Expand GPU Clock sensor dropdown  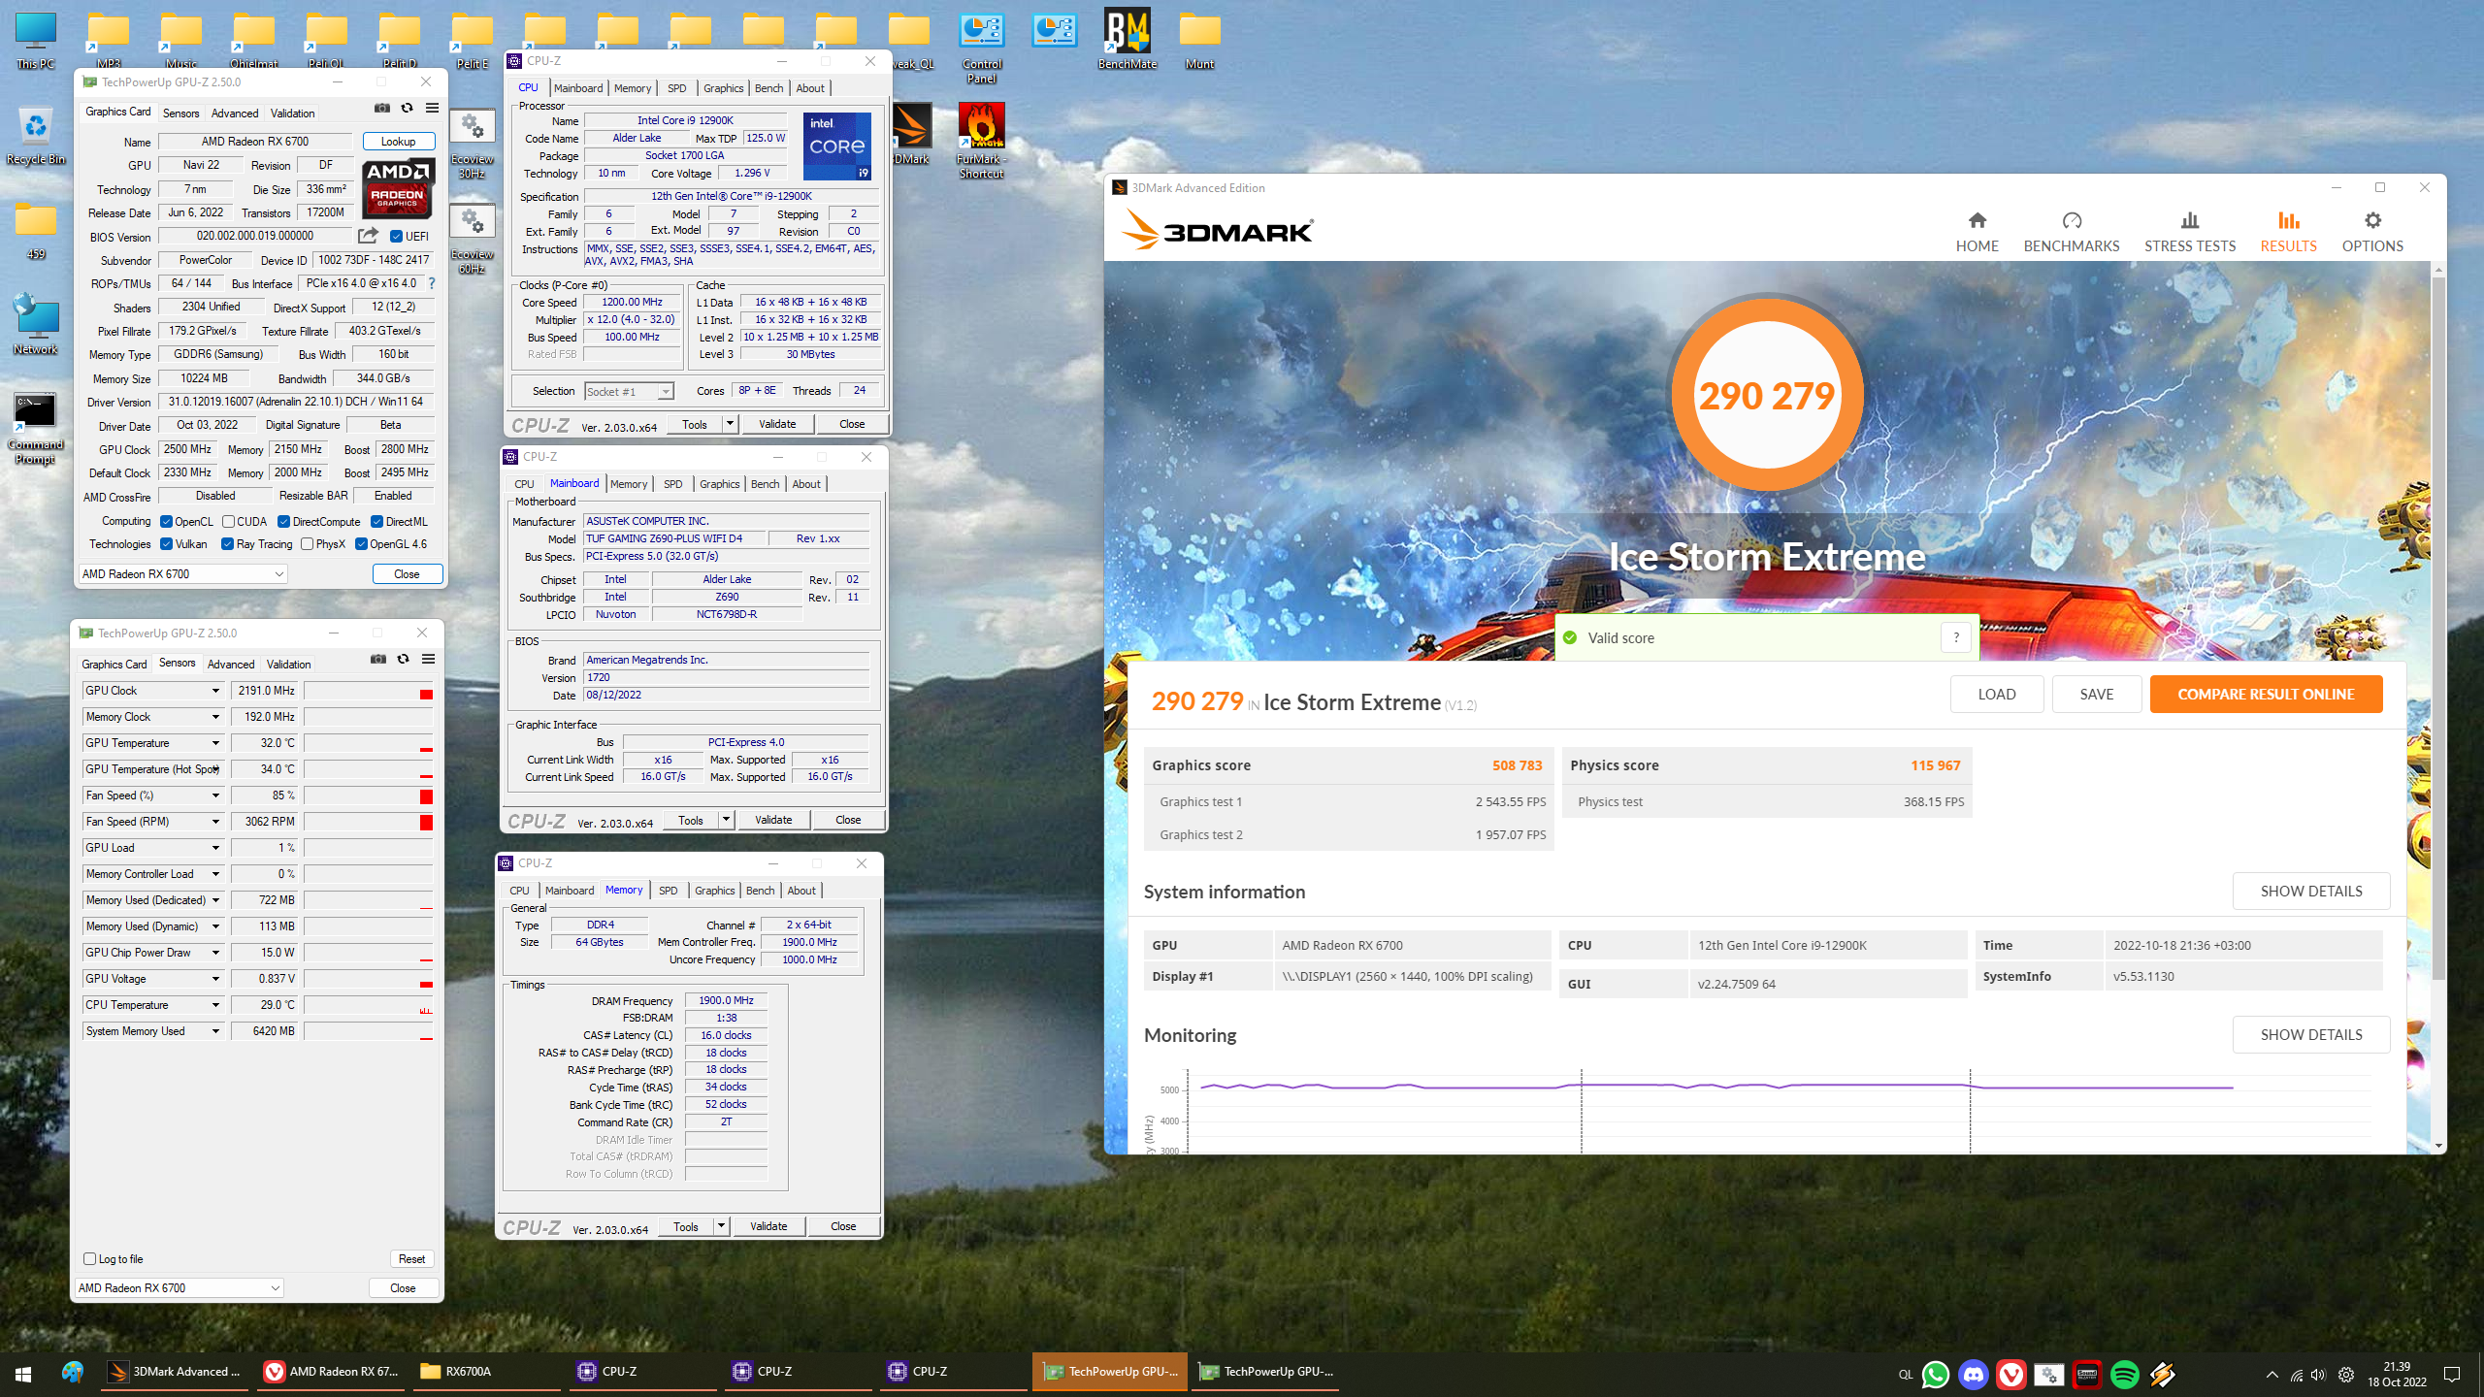pos(215,691)
